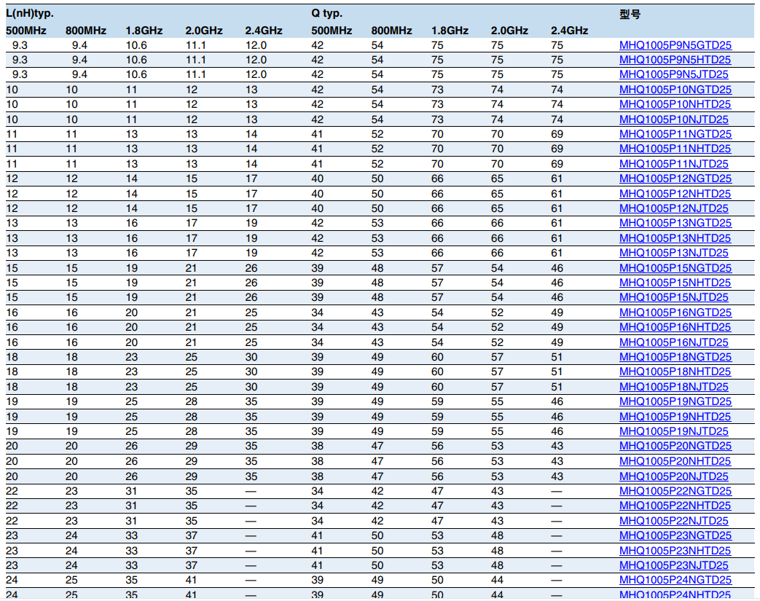Select the value 29 in the P20NGTD25 row
The width and height of the screenshot is (760, 601).
click(x=192, y=446)
